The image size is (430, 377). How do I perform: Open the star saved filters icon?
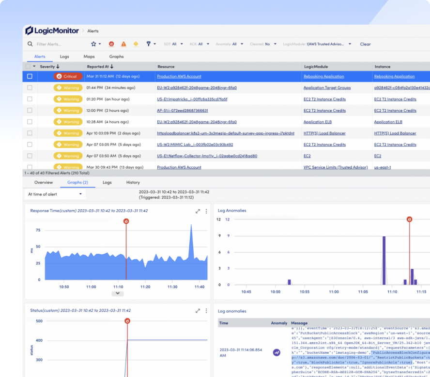point(93,44)
